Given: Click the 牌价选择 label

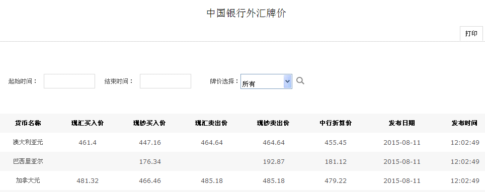Looking at the screenshot, I should (x=224, y=81).
